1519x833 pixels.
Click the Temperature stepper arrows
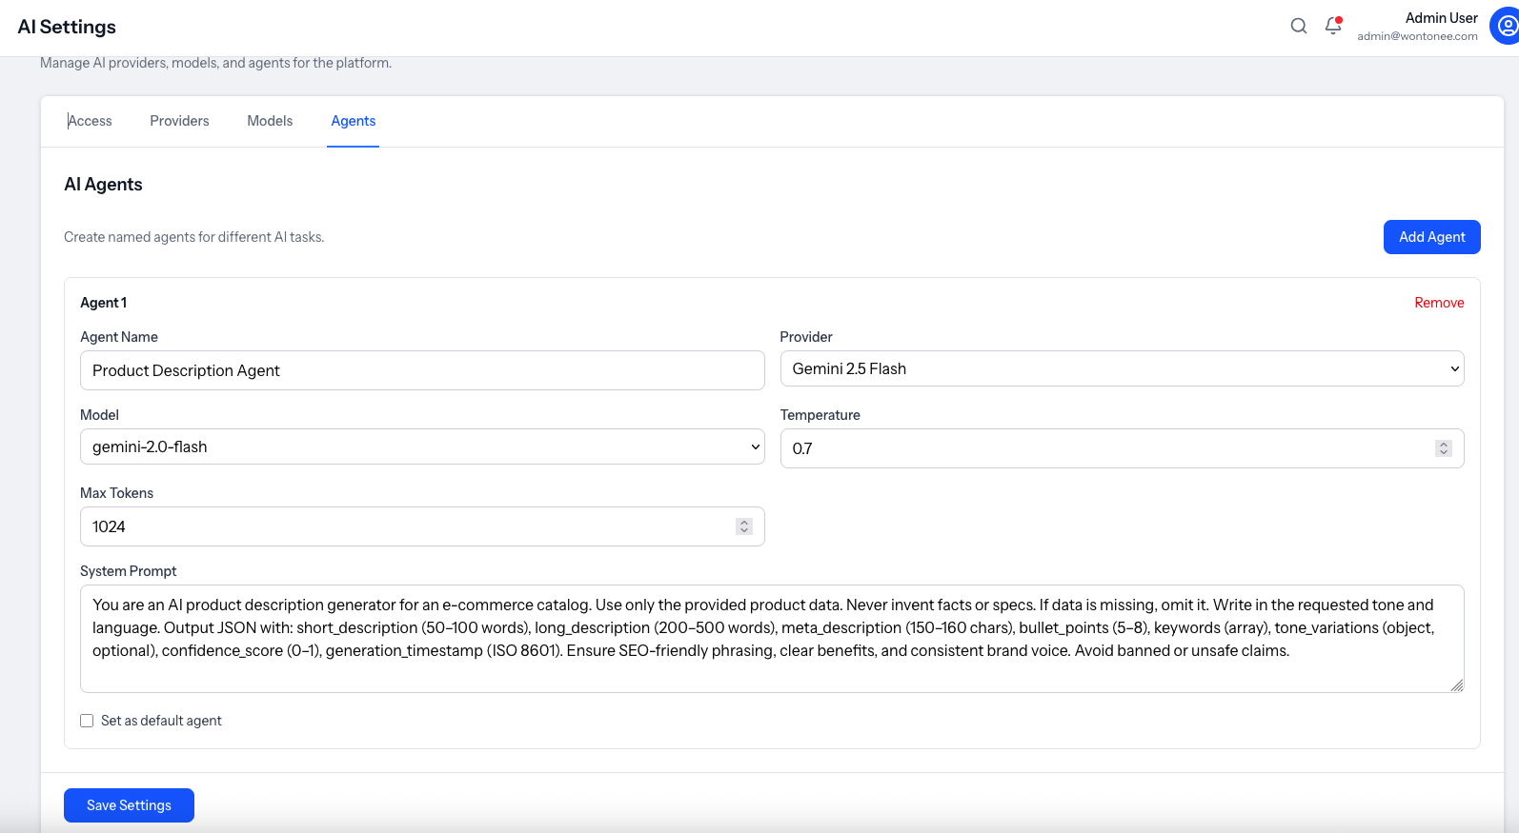point(1444,448)
